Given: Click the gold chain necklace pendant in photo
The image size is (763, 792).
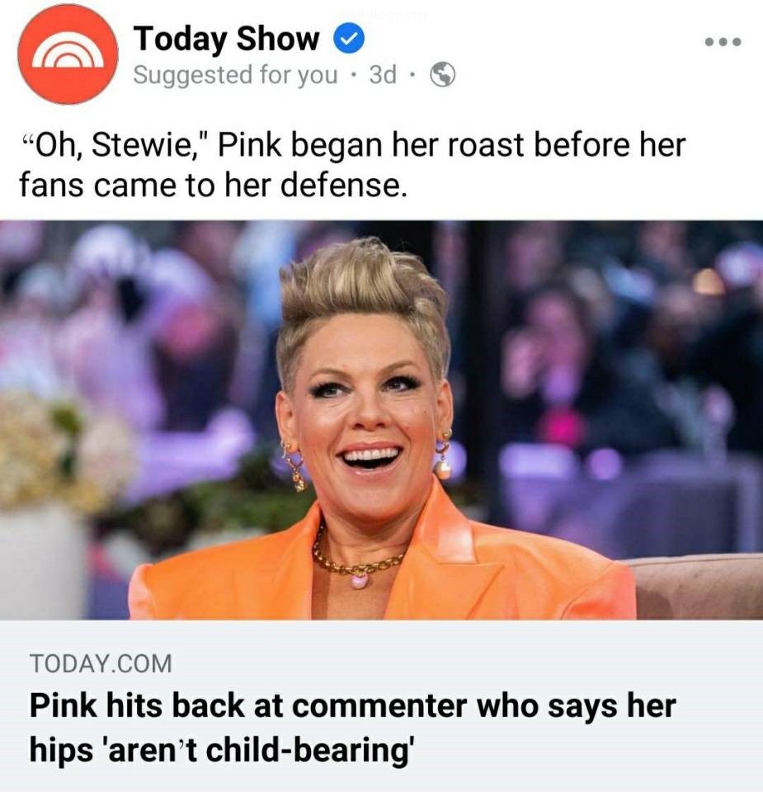Looking at the screenshot, I should [359, 580].
